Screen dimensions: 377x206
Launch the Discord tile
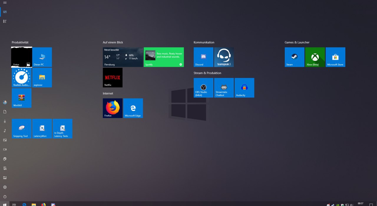204,57
